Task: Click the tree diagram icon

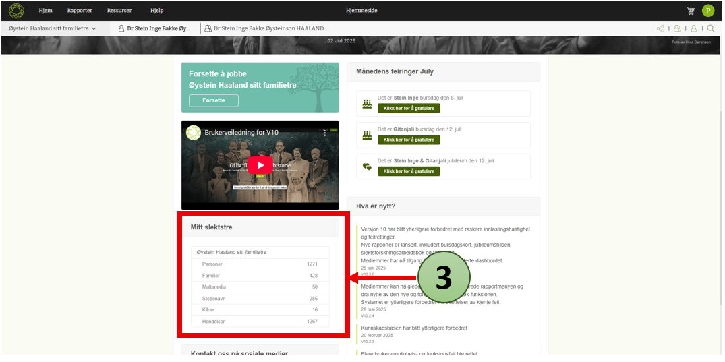Action: tap(660, 28)
